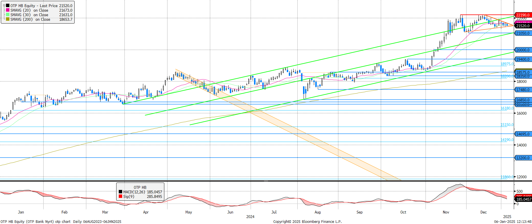
Task: Click the pink SMAVG (20) color swatch
Action: [x=8, y=10]
